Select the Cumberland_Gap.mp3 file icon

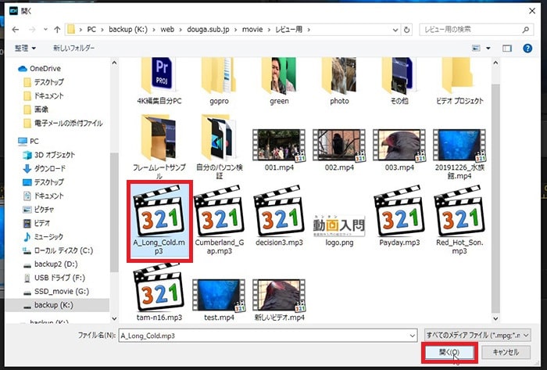(x=219, y=211)
